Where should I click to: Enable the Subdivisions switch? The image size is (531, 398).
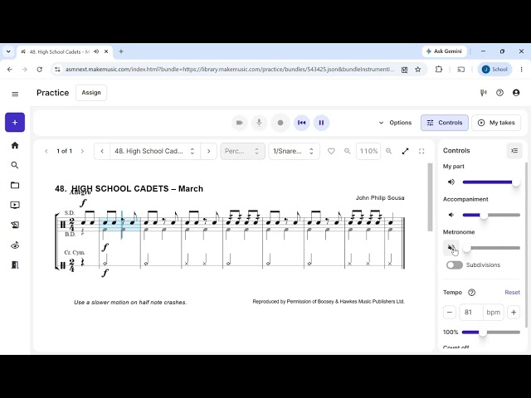tap(455, 265)
